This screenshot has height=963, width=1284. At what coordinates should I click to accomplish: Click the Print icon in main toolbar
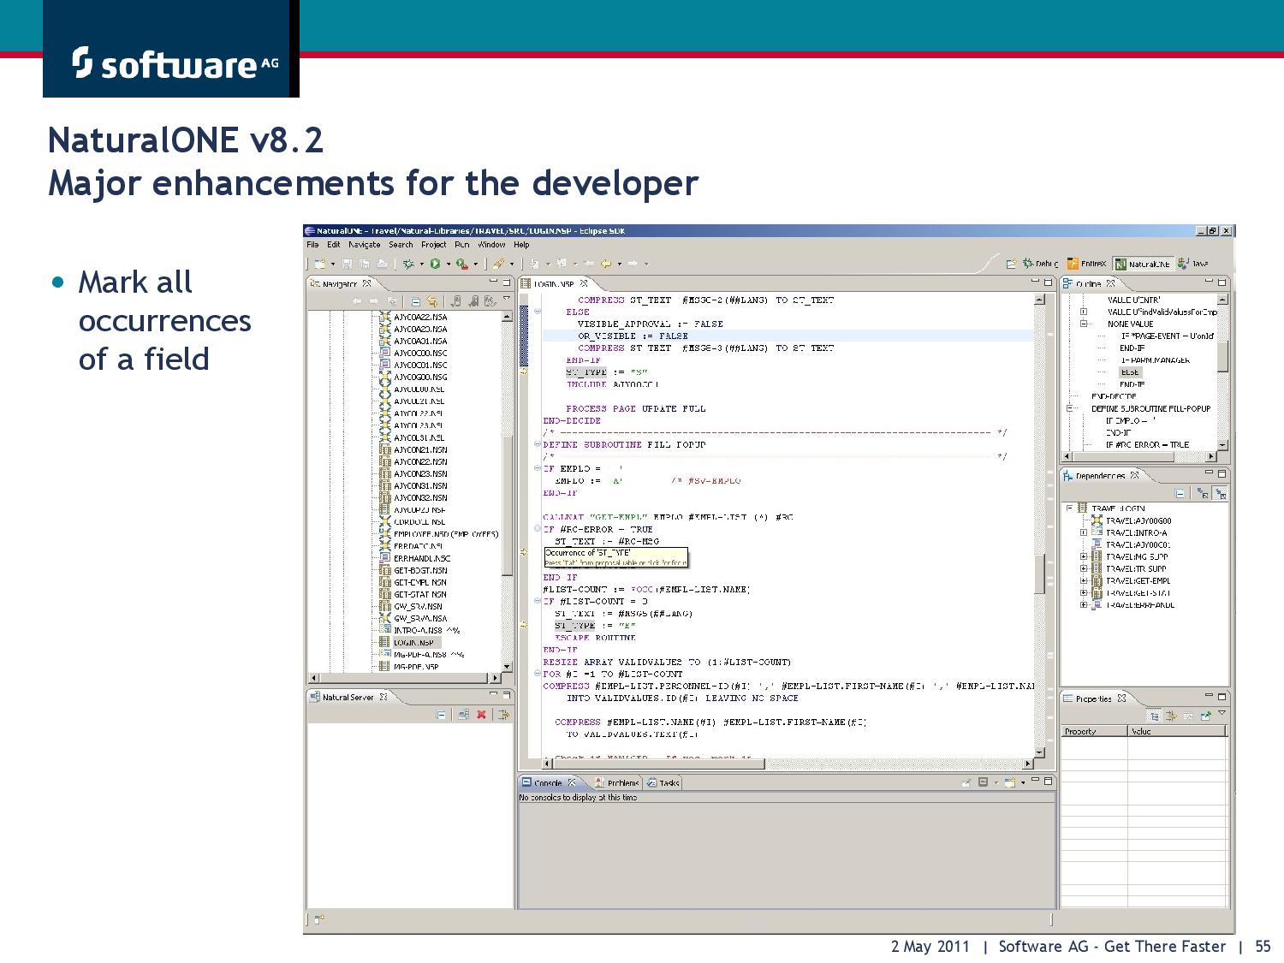click(382, 264)
